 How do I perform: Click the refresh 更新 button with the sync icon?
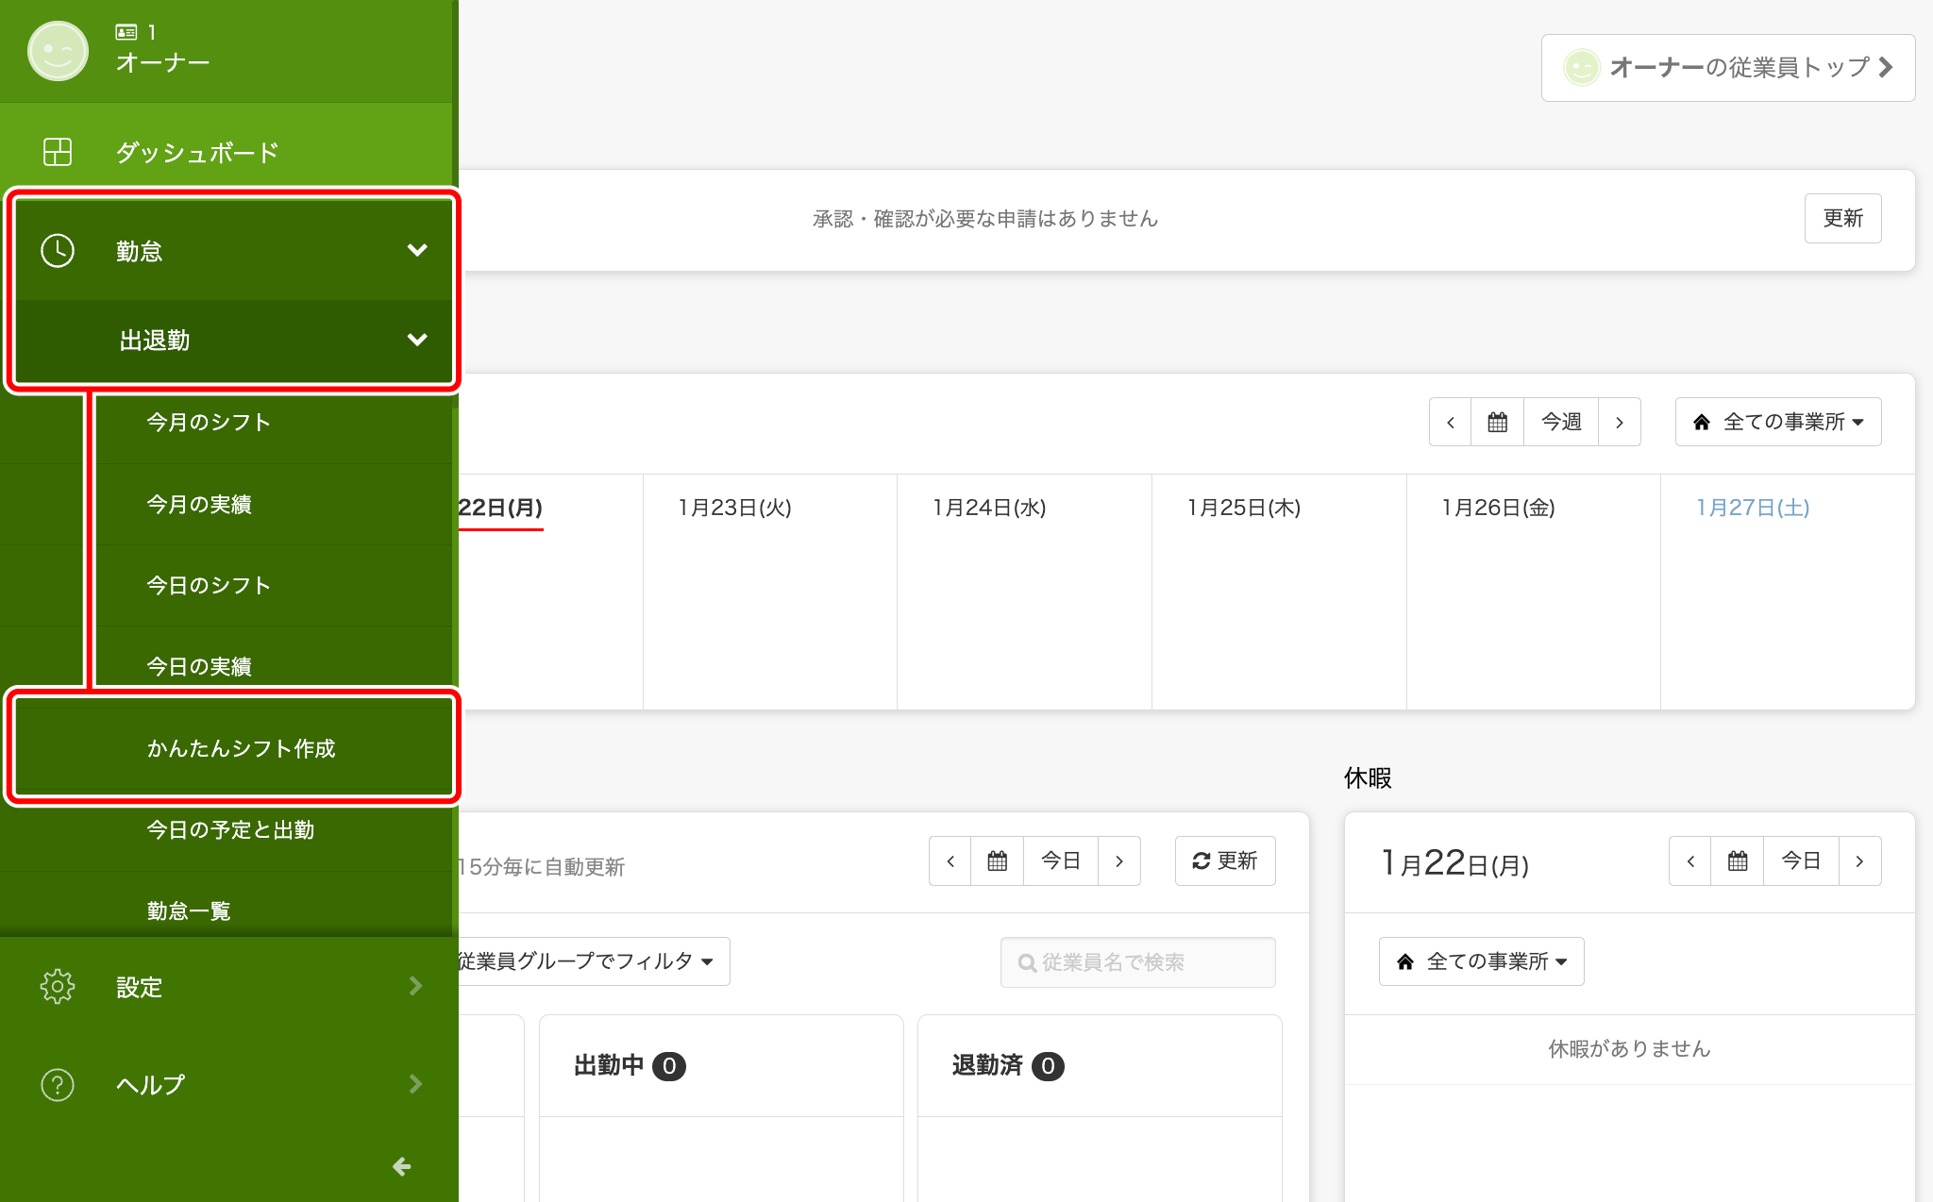click(1225, 860)
